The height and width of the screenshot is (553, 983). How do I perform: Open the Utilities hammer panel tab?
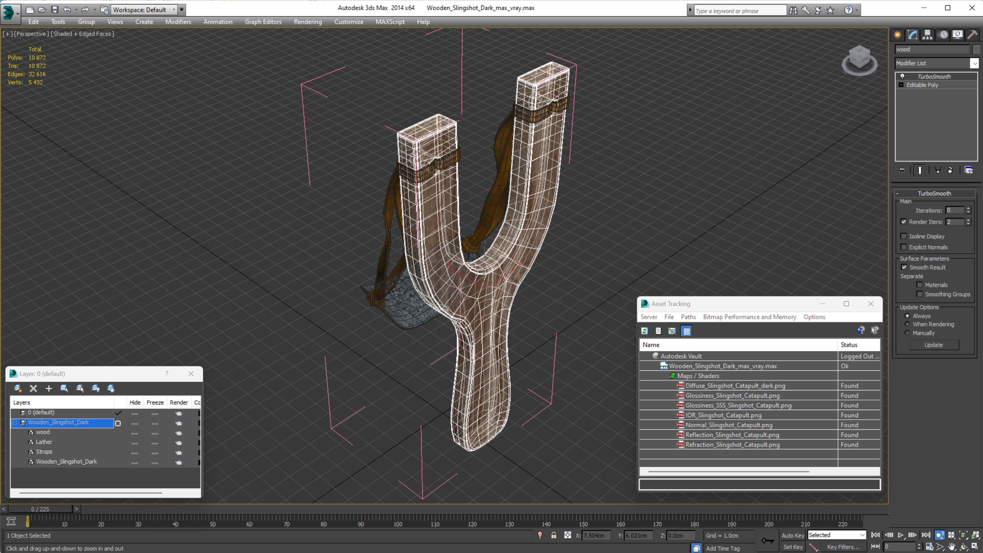coord(972,35)
